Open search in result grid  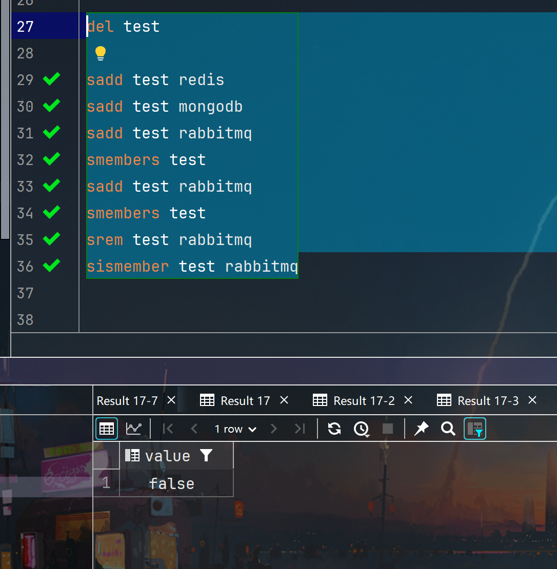coord(448,429)
